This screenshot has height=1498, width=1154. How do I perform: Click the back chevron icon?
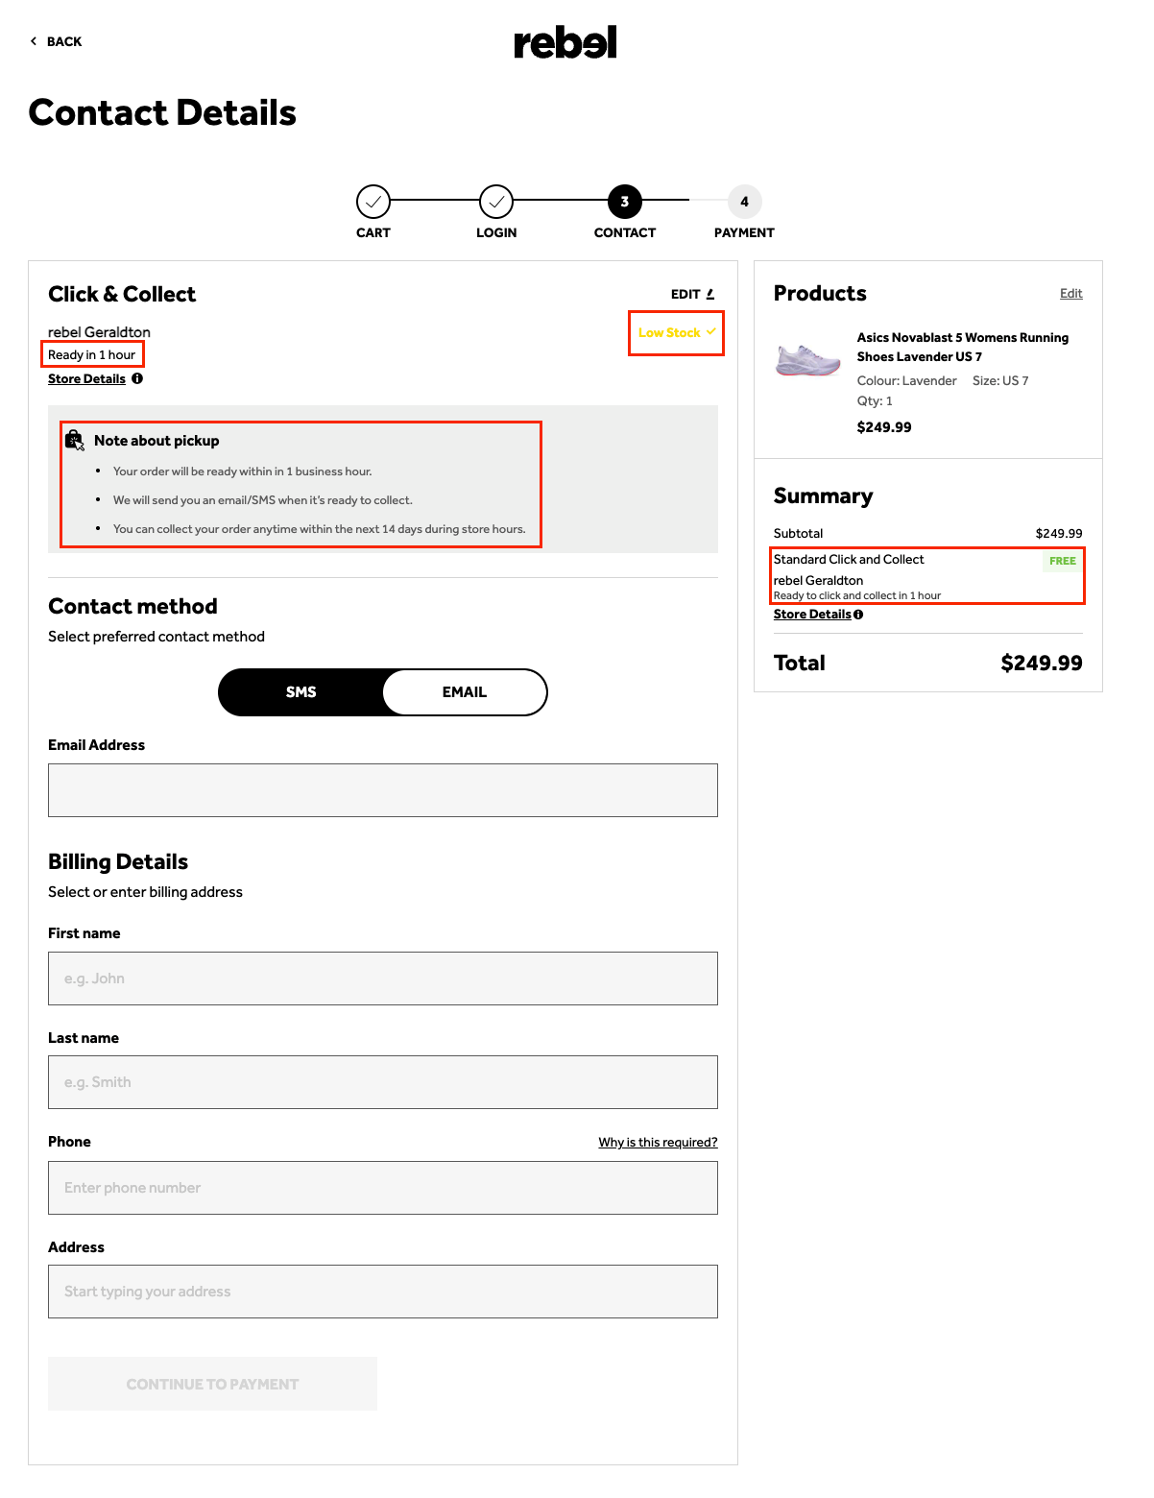(x=33, y=41)
